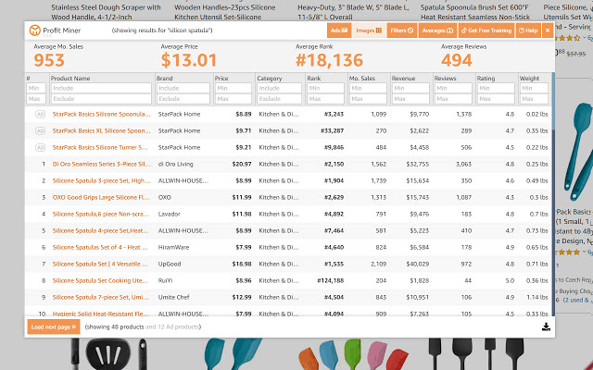Screen dimensions: 593x370
Task: Sort by the Rank column header
Action: click(x=313, y=78)
